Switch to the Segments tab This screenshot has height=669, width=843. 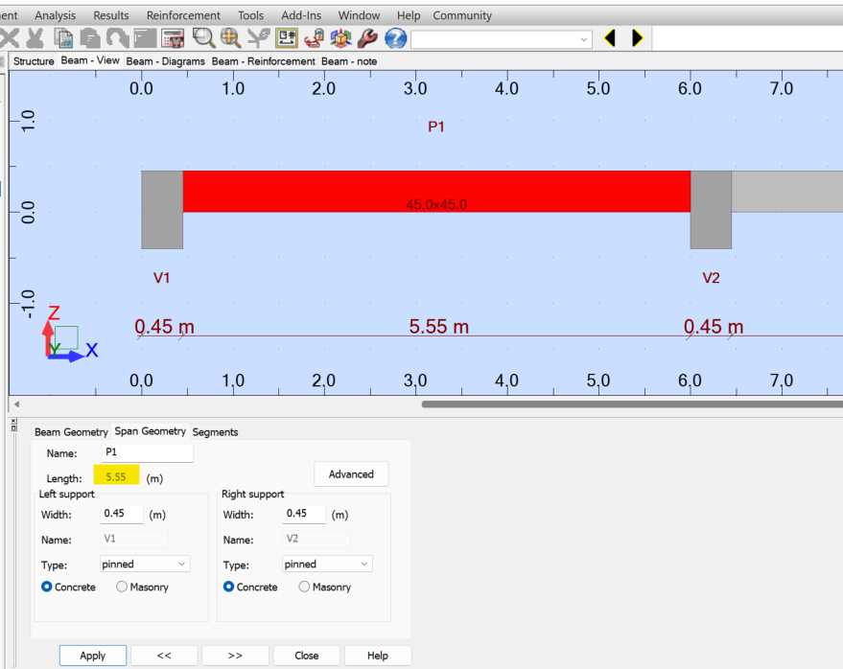click(215, 432)
